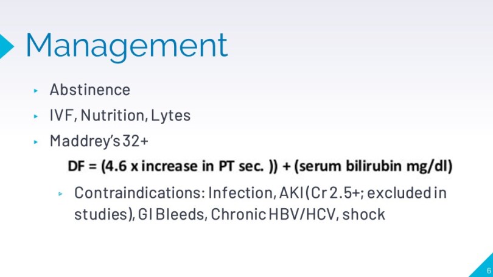The width and height of the screenshot is (493, 277).
Task: Click the Abstinence bullet text
Action: pyautogui.click(x=89, y=90)
